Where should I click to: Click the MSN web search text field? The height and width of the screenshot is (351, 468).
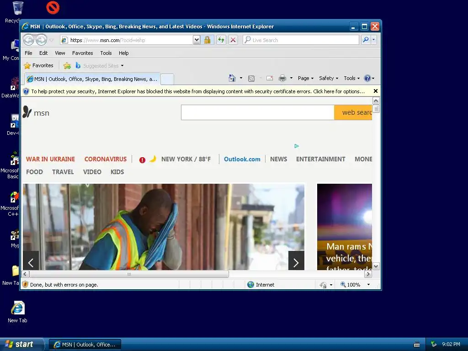[258, 112]
